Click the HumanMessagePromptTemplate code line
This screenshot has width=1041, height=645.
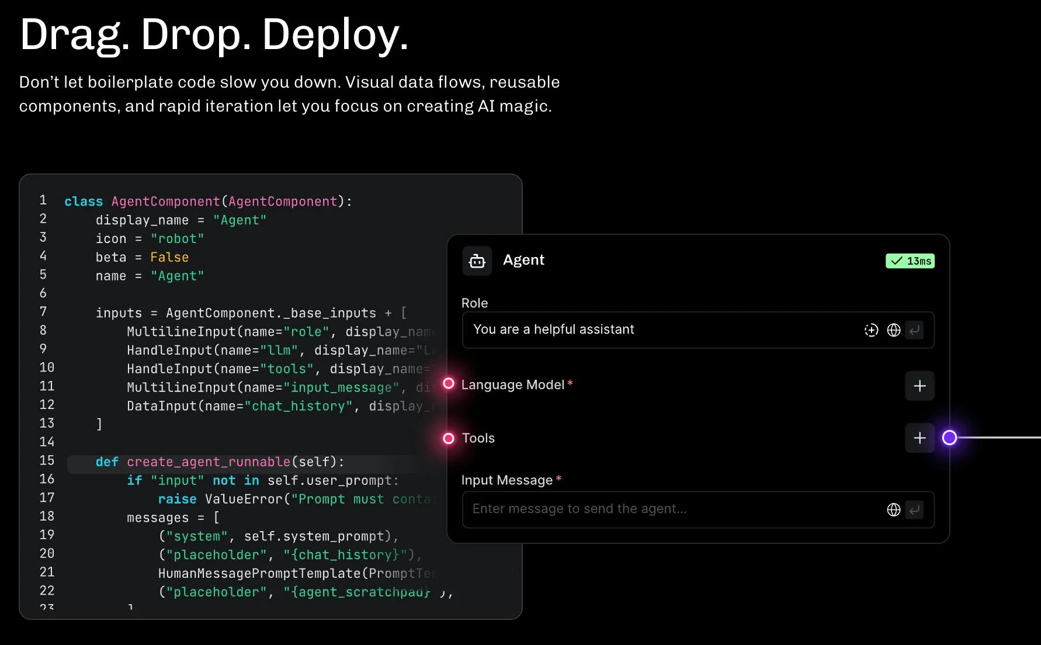tap(297, 574)
